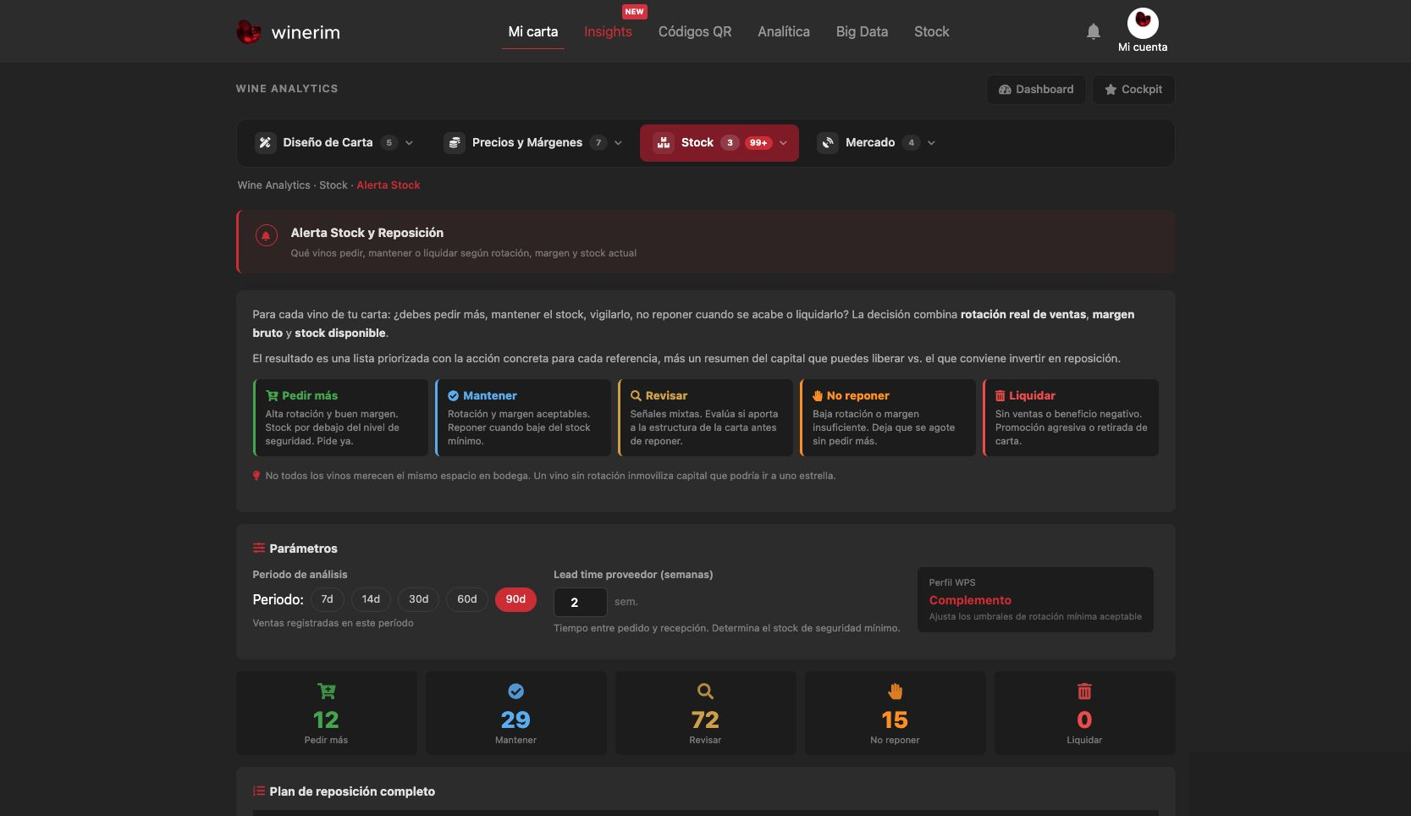Open the Analítica tab
Screen dimensions: 1411x816
pyautogui.click(x=784, y=31)
